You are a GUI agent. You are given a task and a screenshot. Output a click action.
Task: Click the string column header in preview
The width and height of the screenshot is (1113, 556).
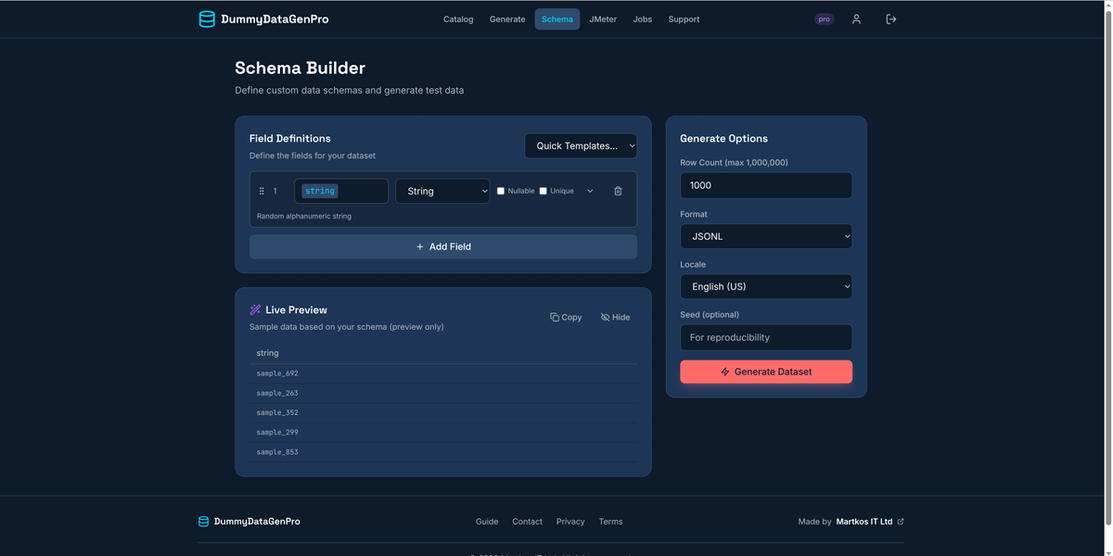coord(267,353)
